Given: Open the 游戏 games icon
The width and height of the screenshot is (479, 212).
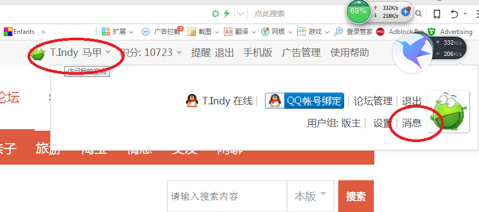Looking at the screenshot, I should click(302, 32).
